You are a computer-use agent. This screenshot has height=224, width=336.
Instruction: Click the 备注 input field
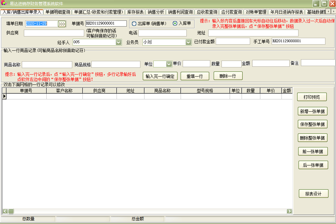(318, 63)
